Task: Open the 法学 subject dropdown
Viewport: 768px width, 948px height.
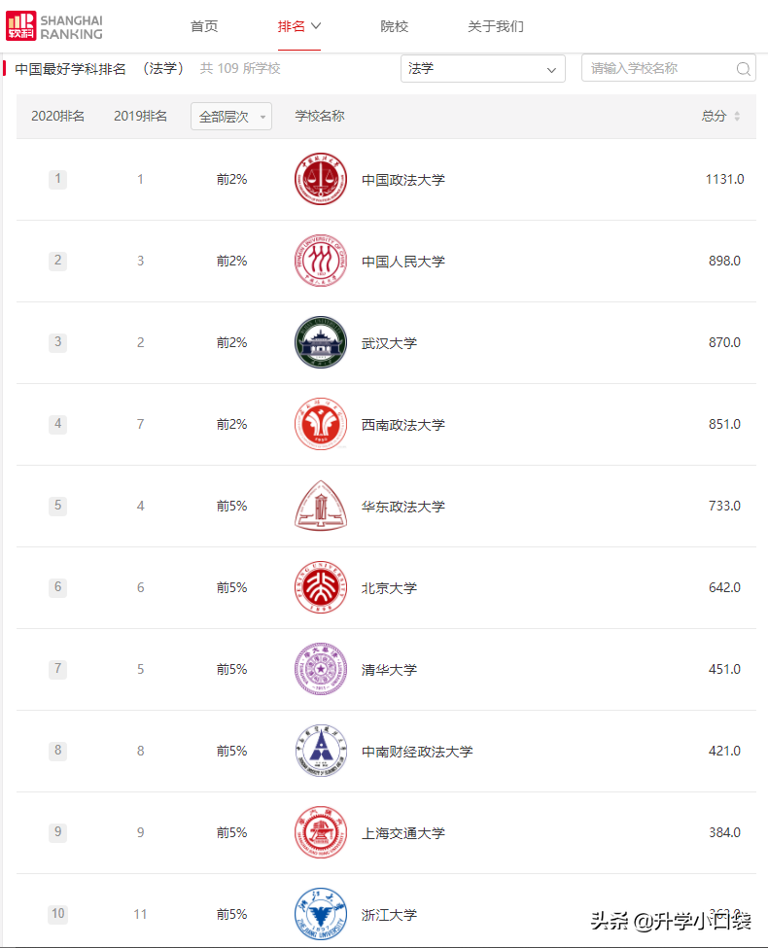Action: coord(483,68)
